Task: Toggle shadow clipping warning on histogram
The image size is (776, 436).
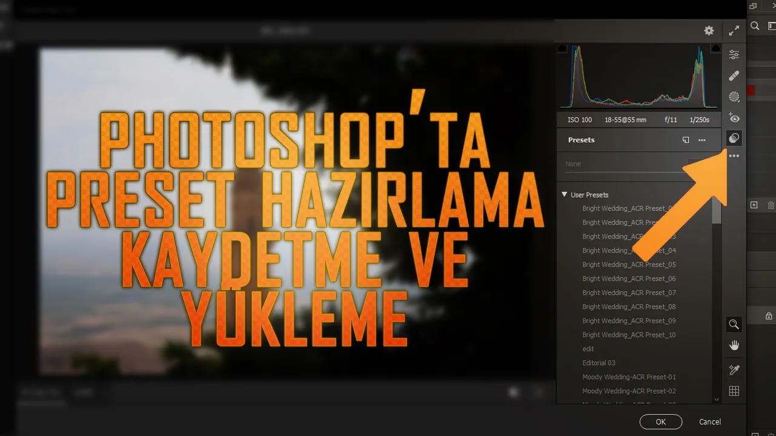Action: tap(562, 48)
